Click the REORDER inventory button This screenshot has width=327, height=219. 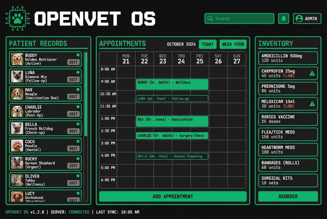click(x=288, y=196)
